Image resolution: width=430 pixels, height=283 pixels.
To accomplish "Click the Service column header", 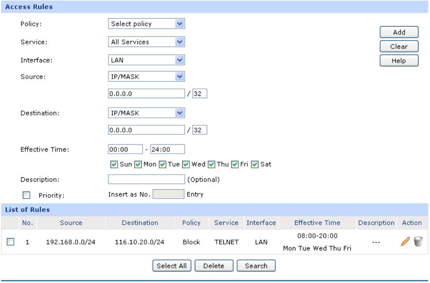I will tap(226, 223).
